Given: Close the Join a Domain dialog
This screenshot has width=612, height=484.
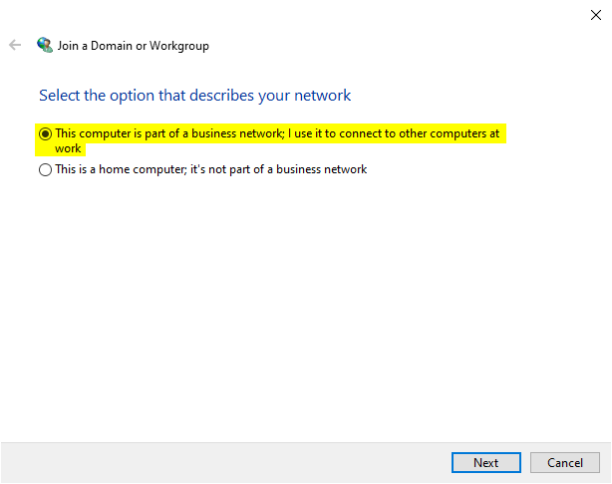Looking at the screenshot, I should tap(596, 14).
